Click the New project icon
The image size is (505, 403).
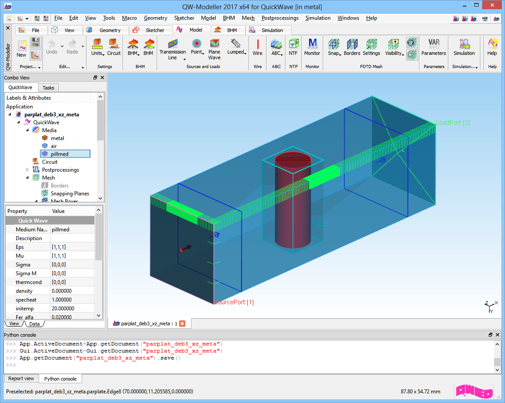(22, 49)
